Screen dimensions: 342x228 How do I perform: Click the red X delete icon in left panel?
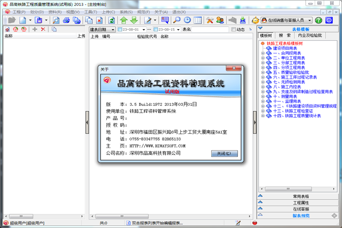coord(43,29)
